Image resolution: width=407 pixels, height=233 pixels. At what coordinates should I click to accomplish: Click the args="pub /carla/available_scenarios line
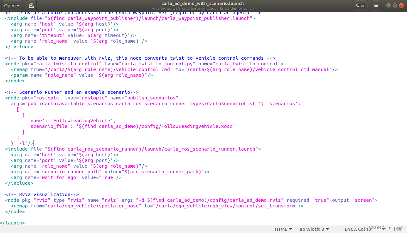155,104
